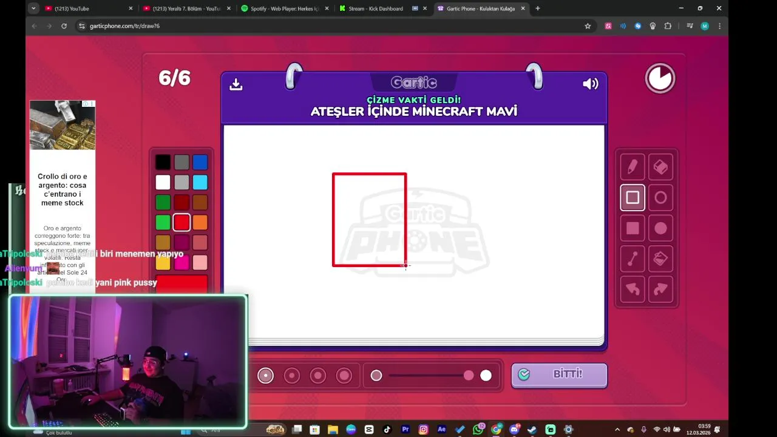
Task: Pick the smallest brush thickness
Action: coord(265,376)
